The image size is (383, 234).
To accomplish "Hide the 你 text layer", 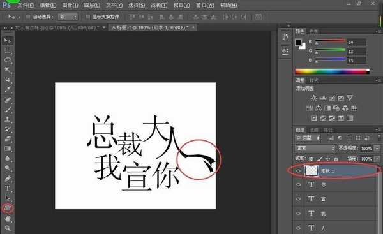I will (x=298, y=184).
